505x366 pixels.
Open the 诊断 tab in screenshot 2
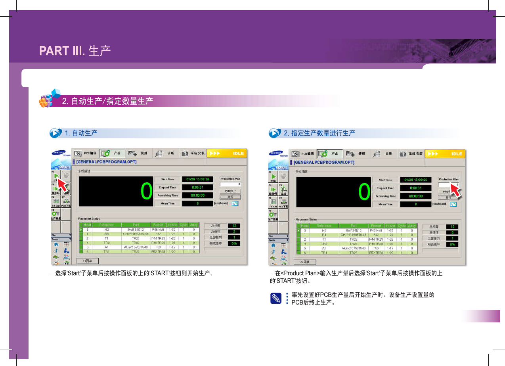point(384,153)
